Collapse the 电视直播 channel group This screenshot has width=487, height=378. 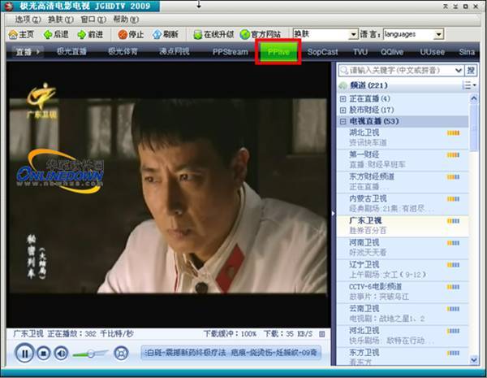[x=343, y=121]
